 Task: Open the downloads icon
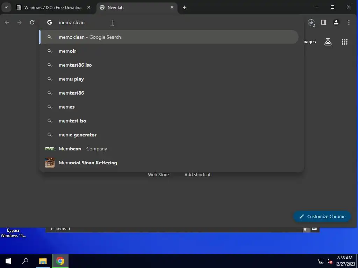(311, 22)
